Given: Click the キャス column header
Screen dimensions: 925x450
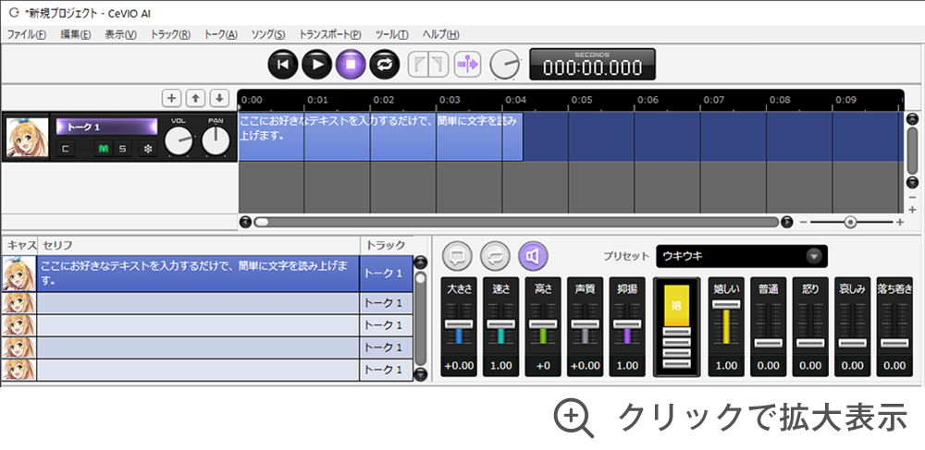Looking at the screenshot, I should point(19,245).
